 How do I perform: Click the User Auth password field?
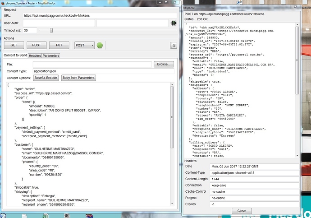(x=133, y=23)
